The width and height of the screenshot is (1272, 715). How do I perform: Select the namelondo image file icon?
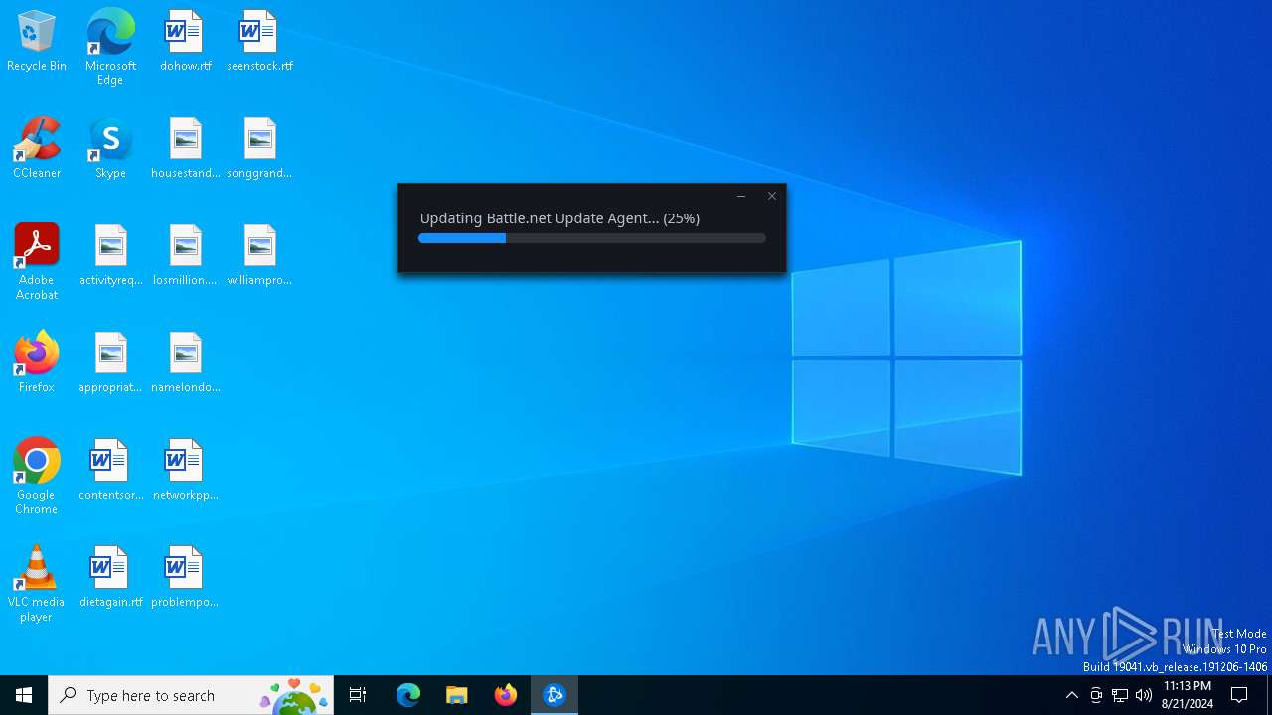click(x=185, y=363)
